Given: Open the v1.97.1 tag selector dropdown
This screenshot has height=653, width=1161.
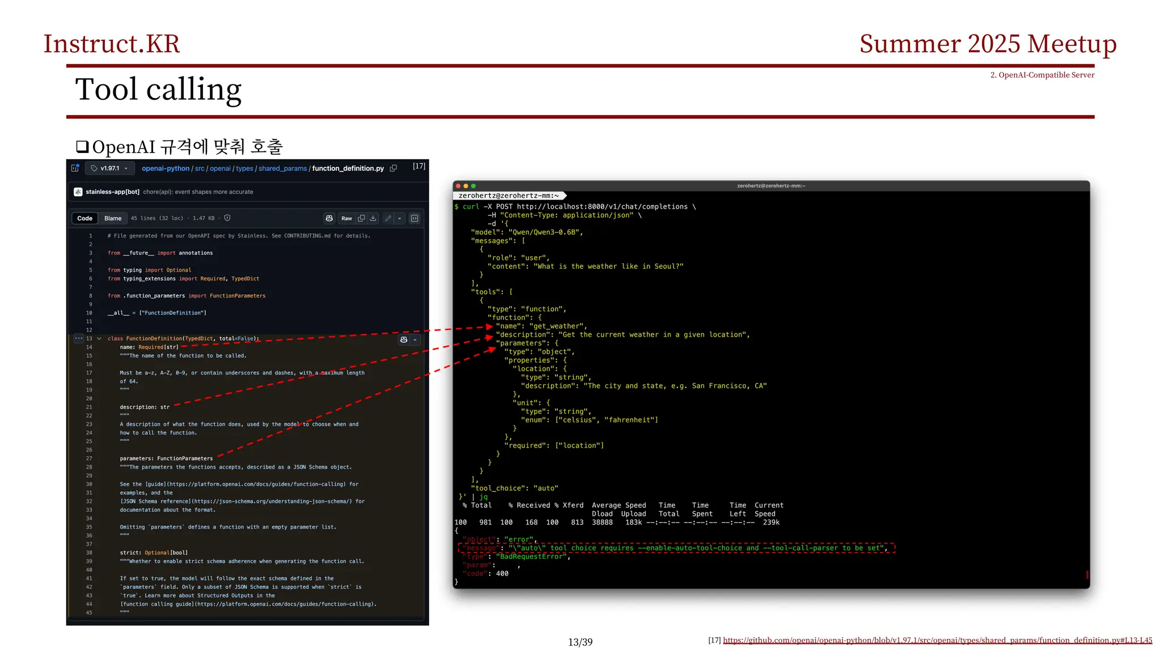Looking at the screenshot, I should point(109,168).
